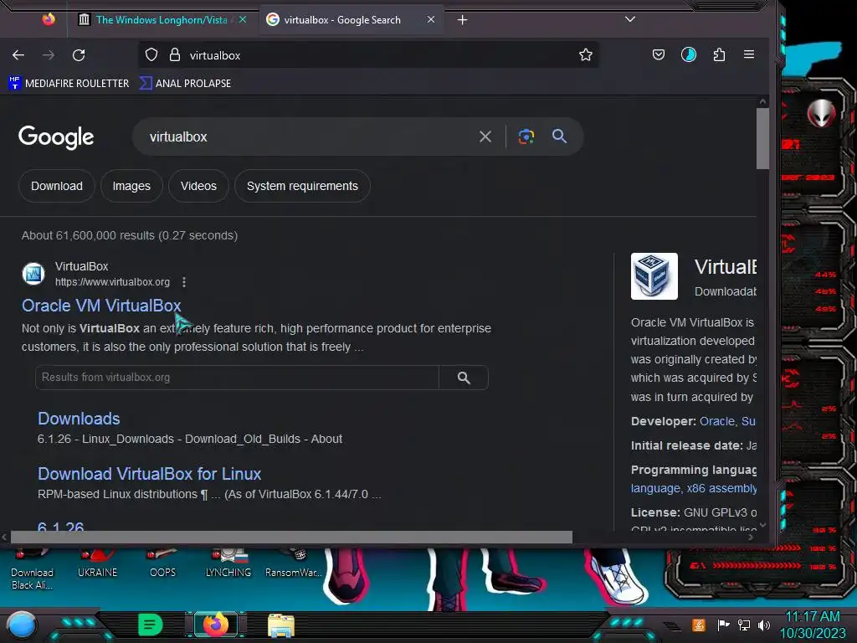The image size is (857, 643).
Task: Click the network tray icon
Action: pyautogui.click(x=744, y=625)
